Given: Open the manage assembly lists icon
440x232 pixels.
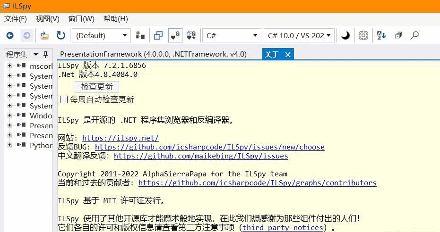Looking at the screenshot, I should pyautogui.click(x=140, y=35).
